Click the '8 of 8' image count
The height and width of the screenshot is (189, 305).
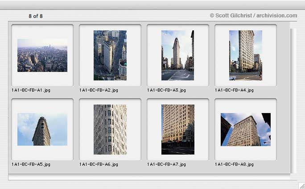tap(36, 16)
